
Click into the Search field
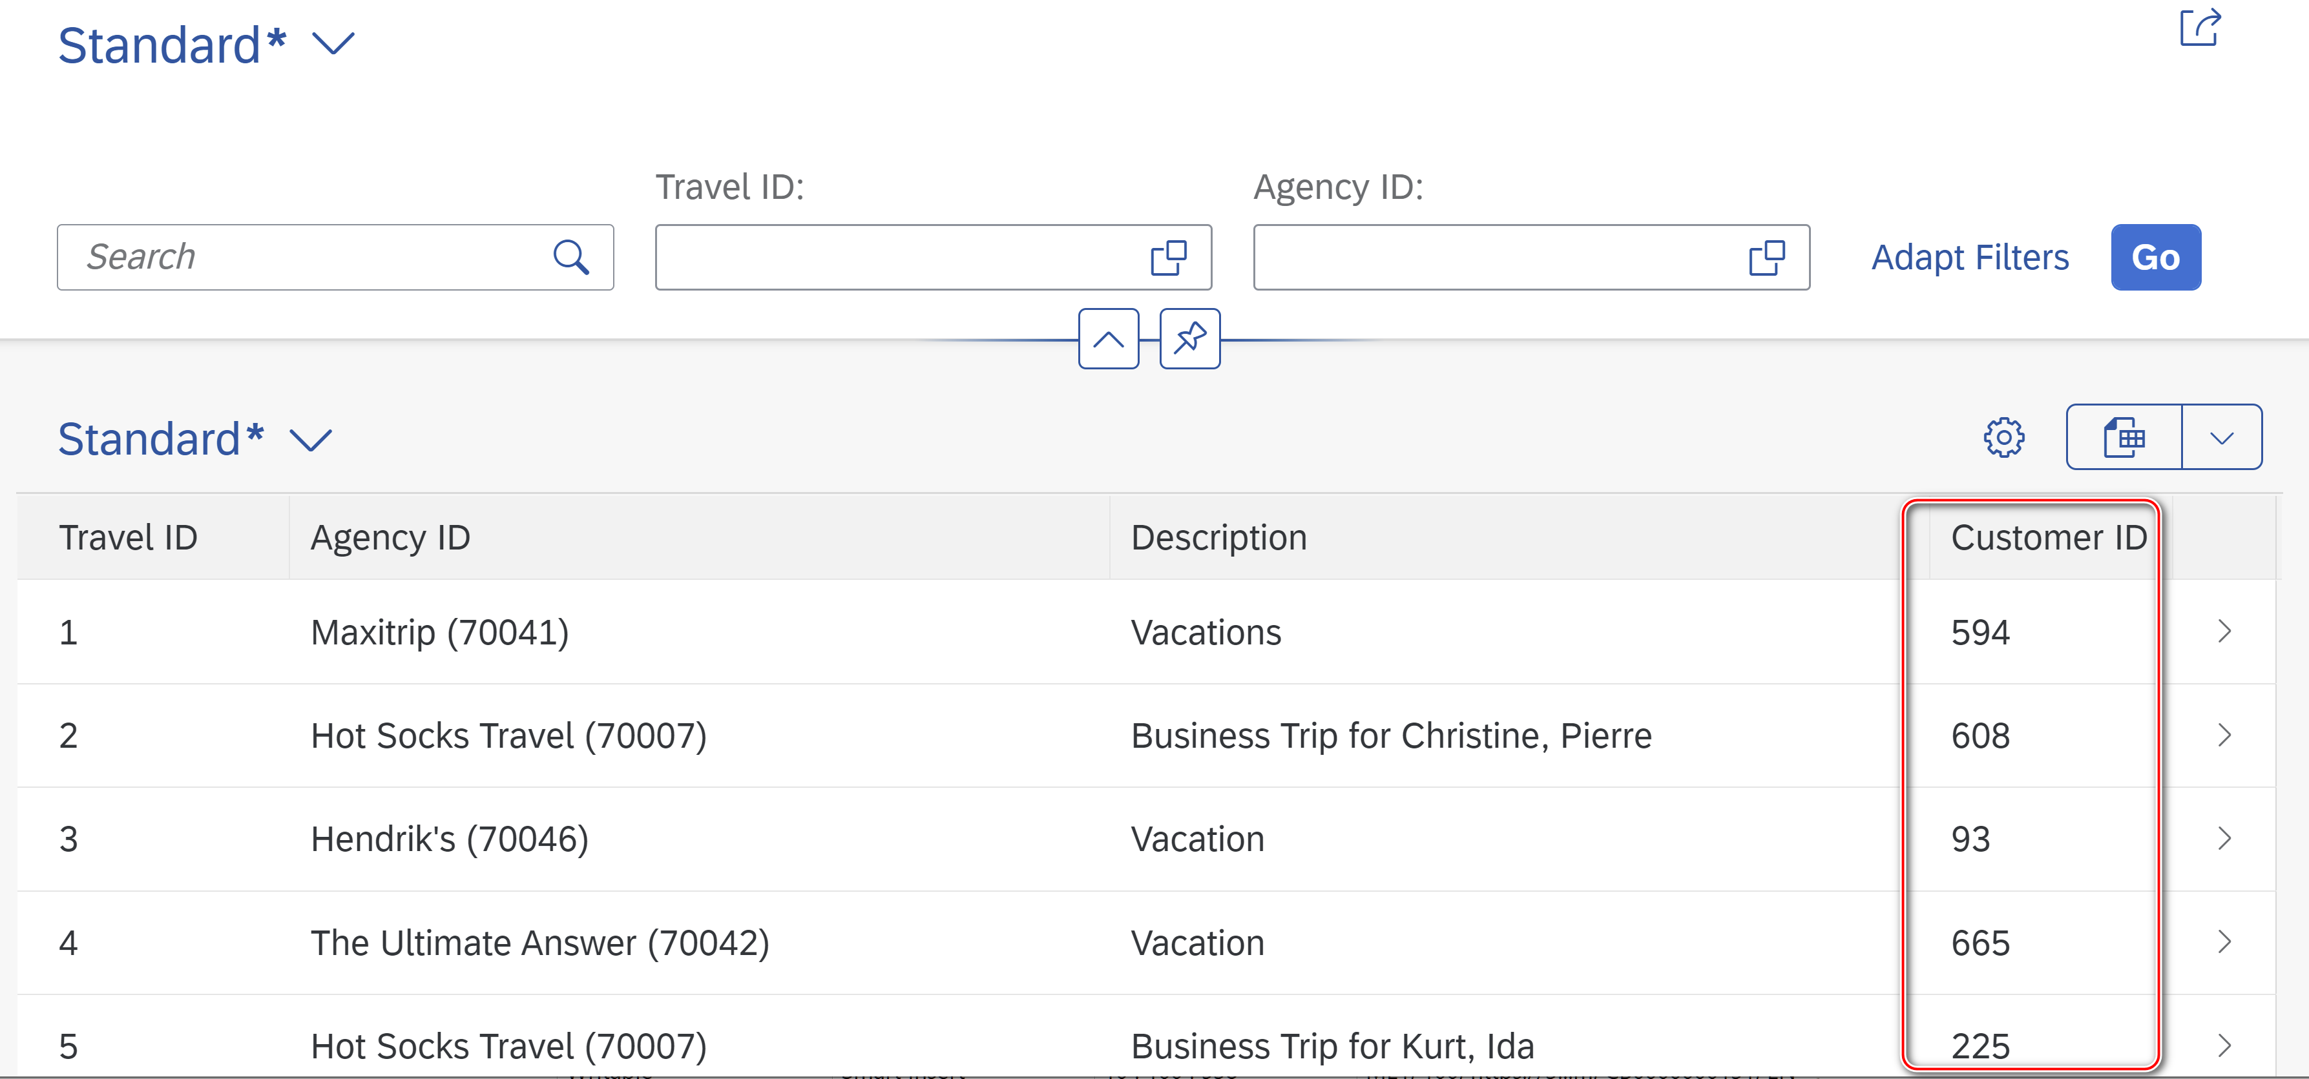pos(269,257)
